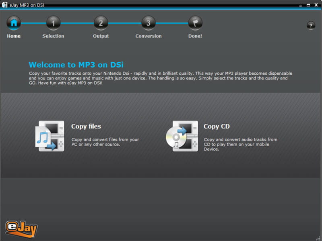The height and width of the screenshot is (241, 322).
Task: Choose the Conversion step label
Action: tap(148, 36)
